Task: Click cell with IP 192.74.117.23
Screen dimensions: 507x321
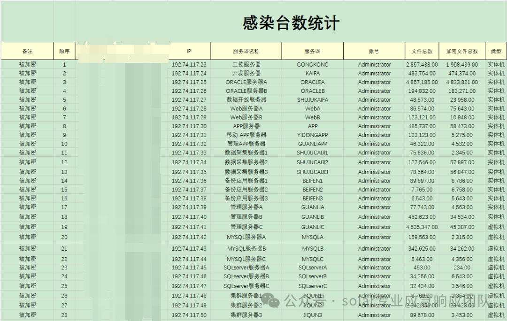Action: (x=189, y=64)
